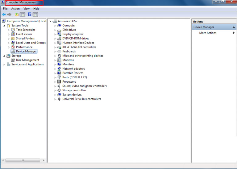Click the Task Scheduler clock icon
Image resolution: width=237 pixels, height=169 pixels.
click(13, 30)
